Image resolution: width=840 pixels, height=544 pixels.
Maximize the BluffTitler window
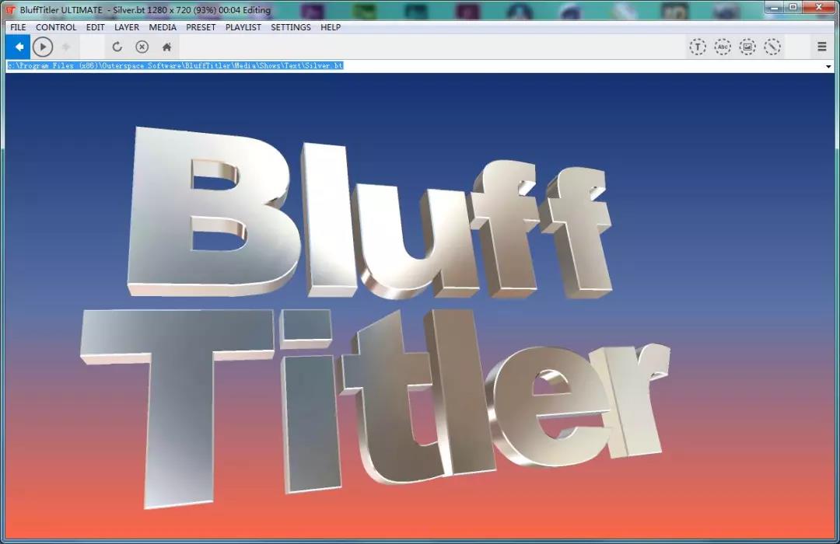793,8
